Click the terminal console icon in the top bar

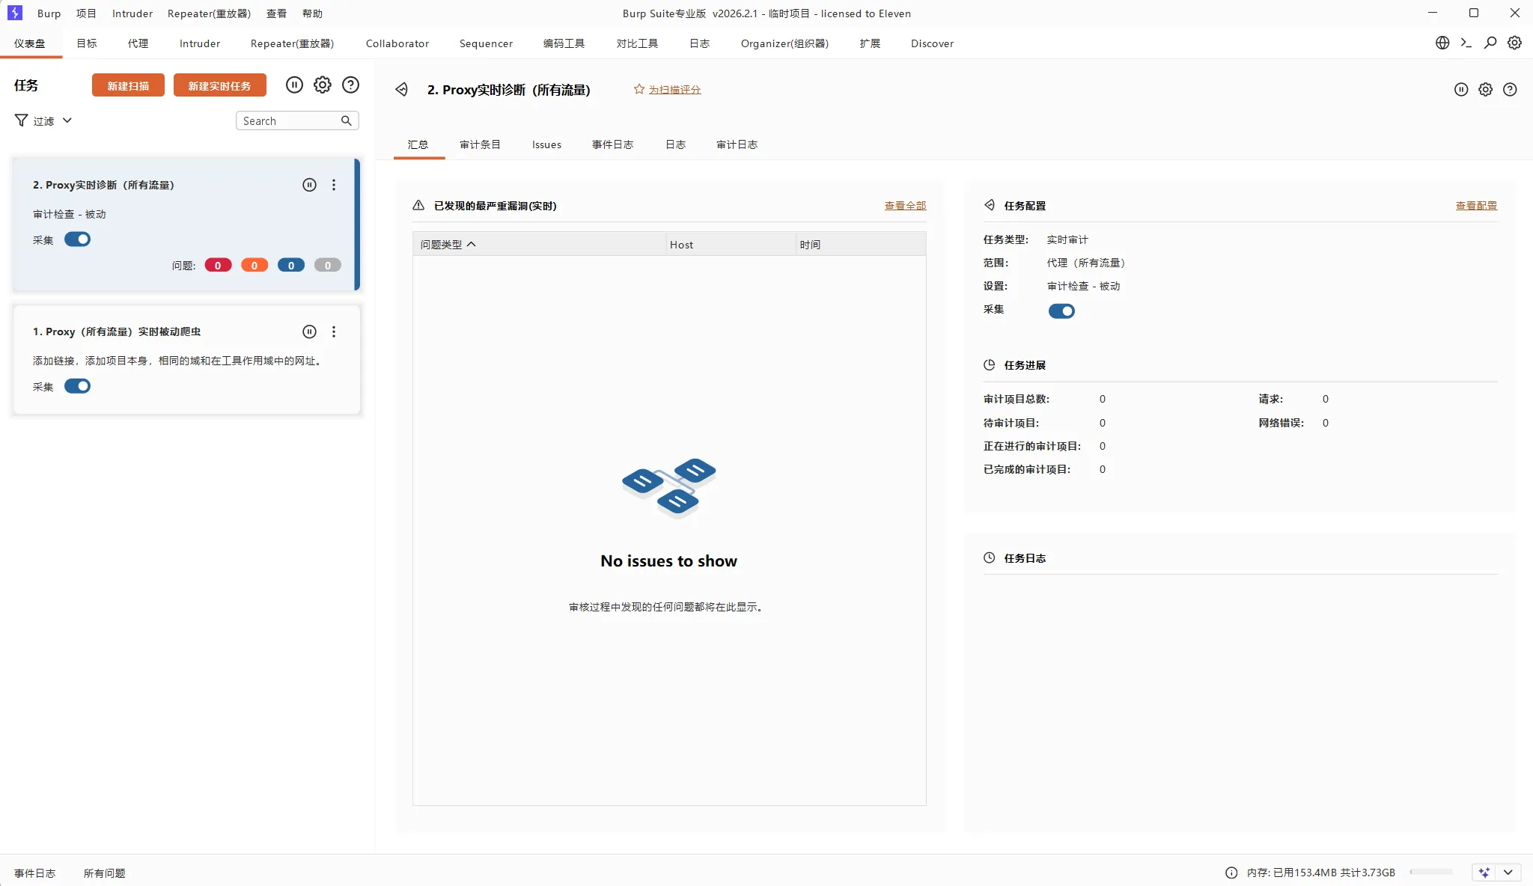point(1466,43)
